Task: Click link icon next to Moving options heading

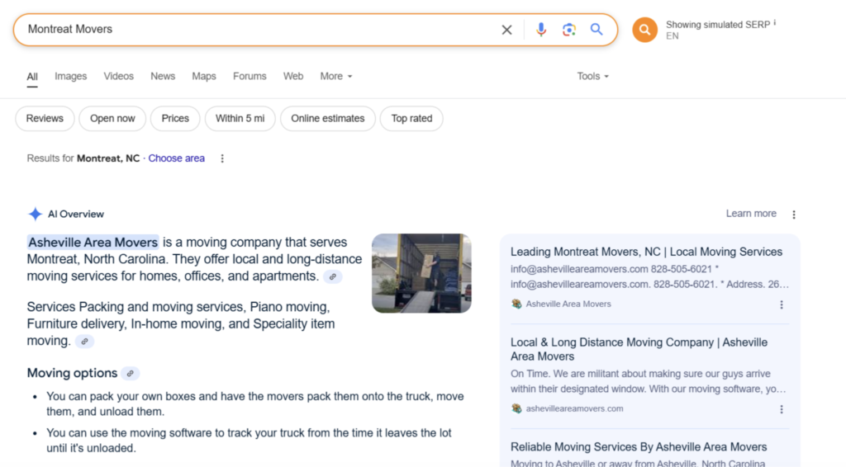Action: 131,374
